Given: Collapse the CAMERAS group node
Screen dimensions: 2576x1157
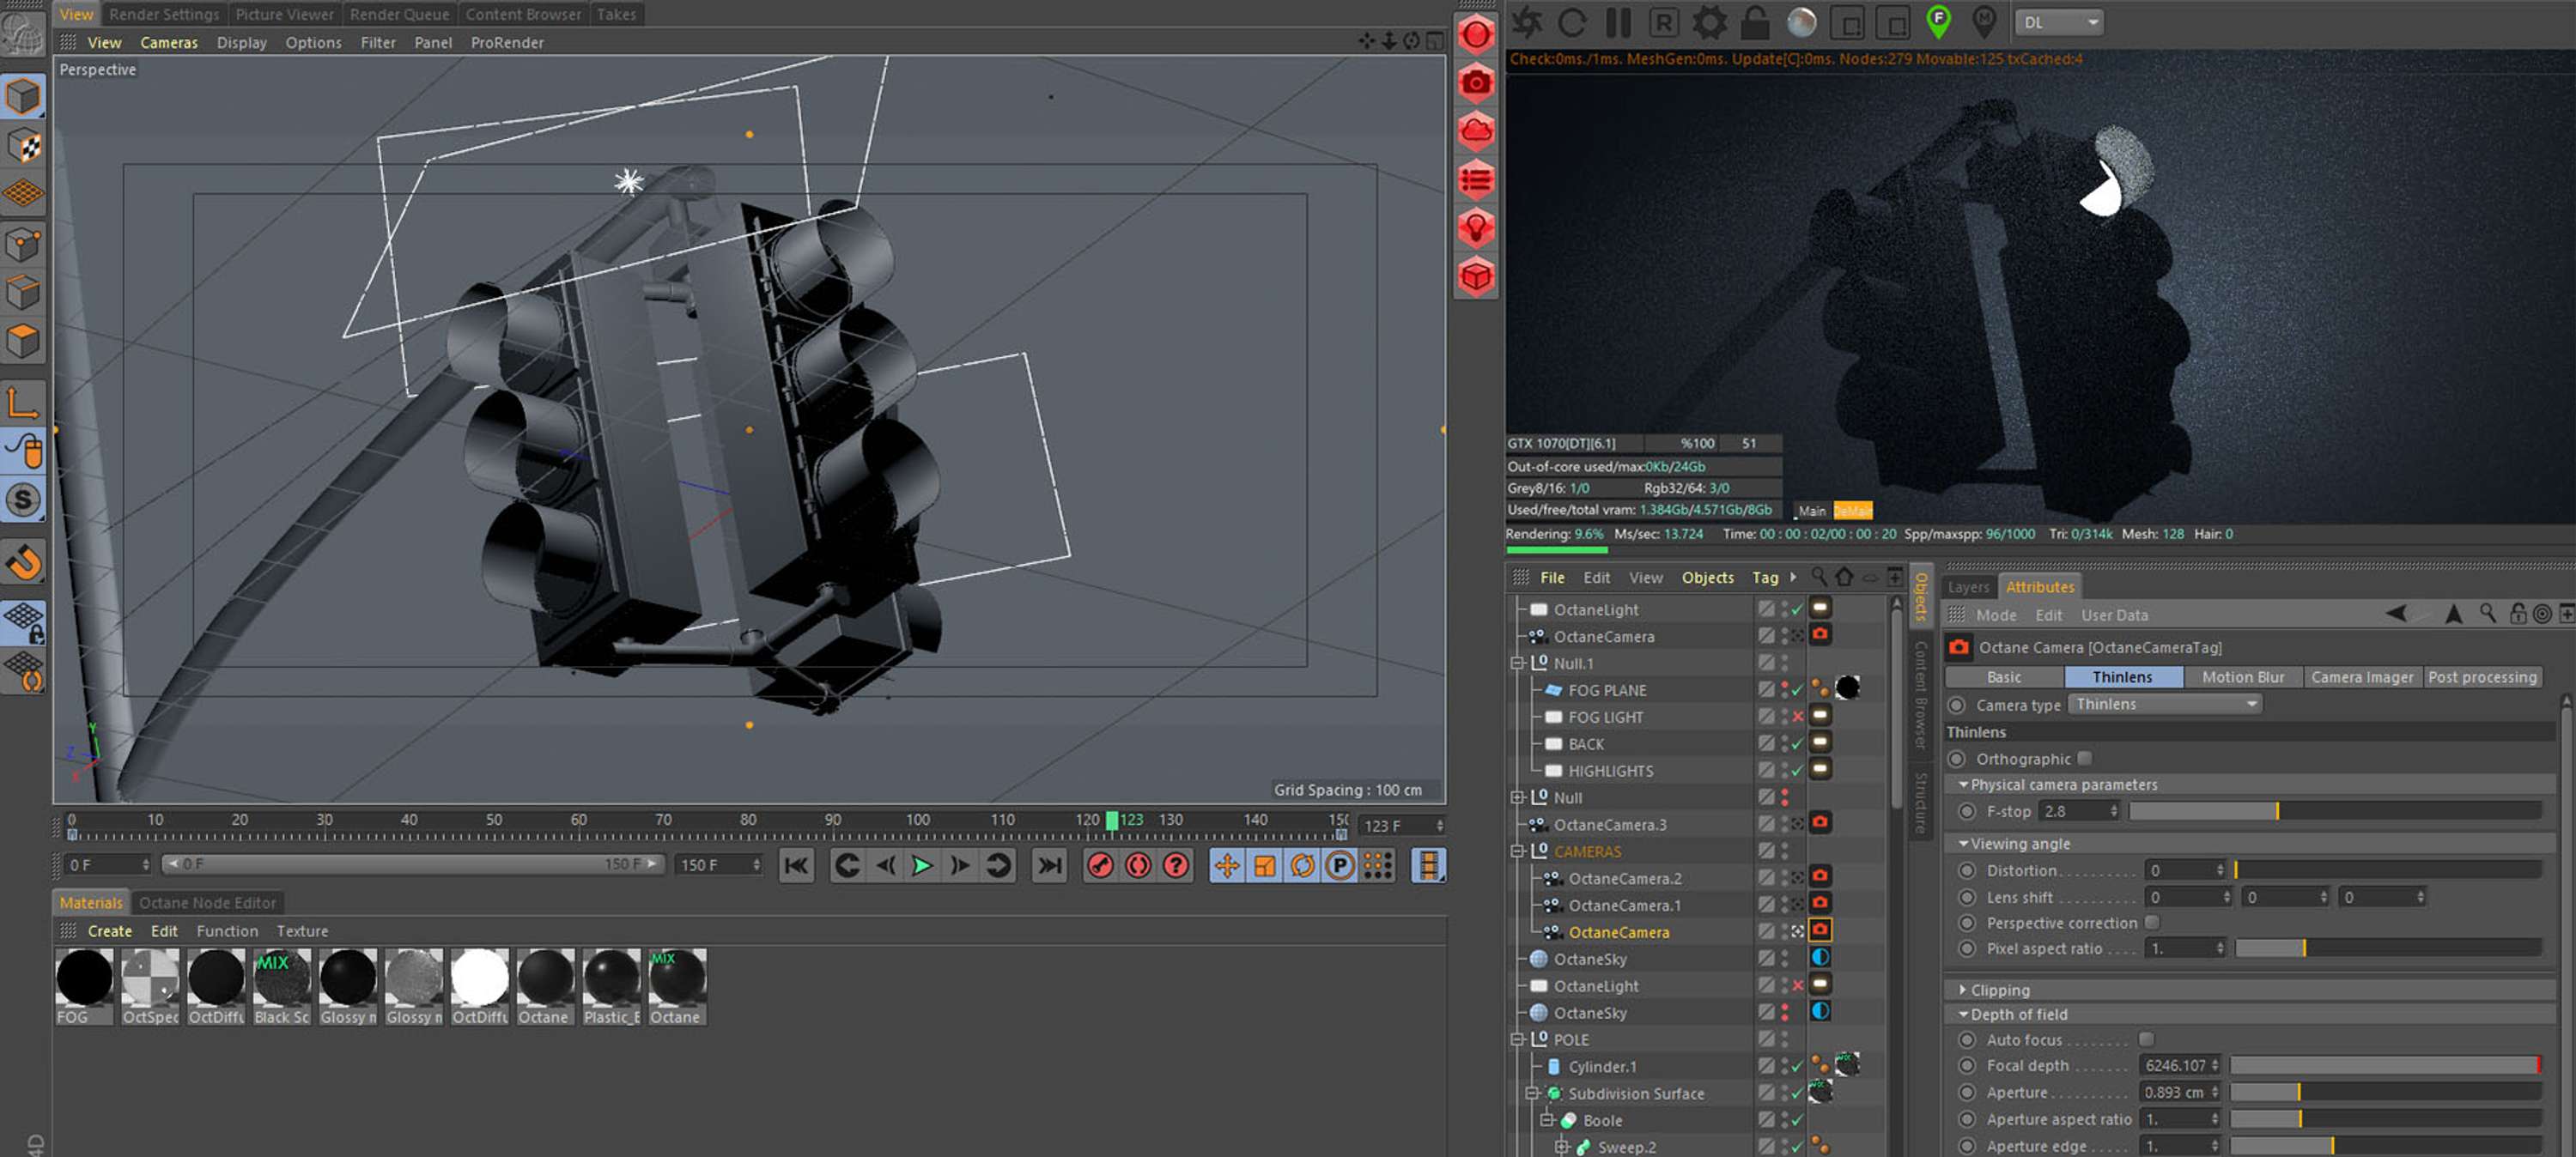Looking at the screenshot, I should click(x=1518, y=852).
